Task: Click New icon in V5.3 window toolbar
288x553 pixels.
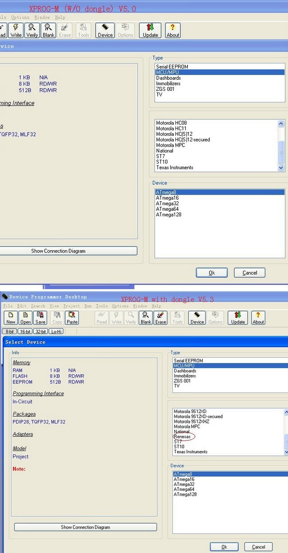Action: [11, 318]
